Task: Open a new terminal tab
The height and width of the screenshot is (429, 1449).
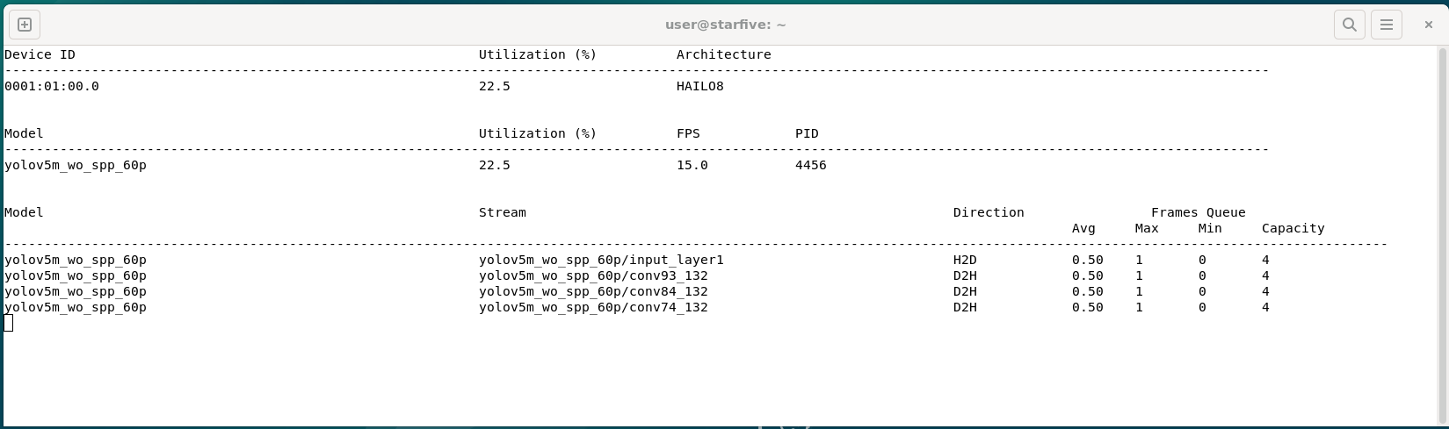Action: tap(25, 25)
